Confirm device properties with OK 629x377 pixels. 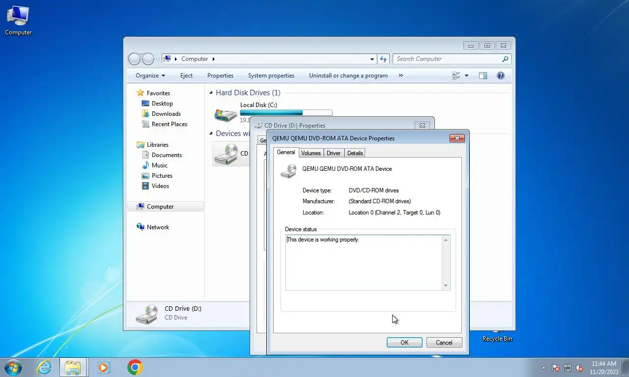[404, 343]
